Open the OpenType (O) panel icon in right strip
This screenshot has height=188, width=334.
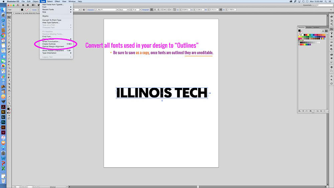point(331,83)
